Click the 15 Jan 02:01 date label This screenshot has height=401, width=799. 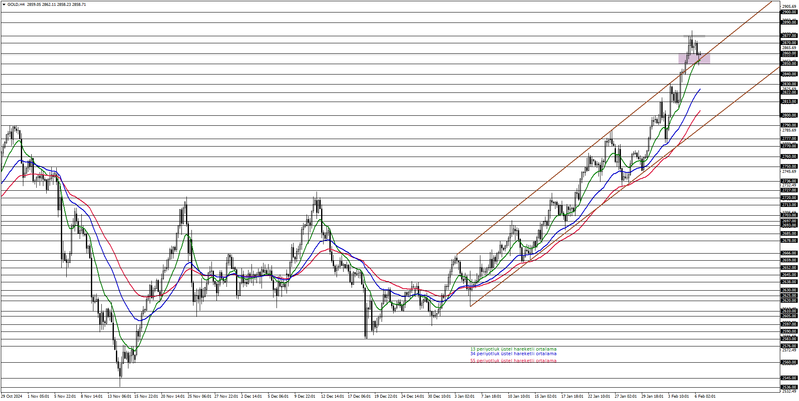click(x=546, y=396)
